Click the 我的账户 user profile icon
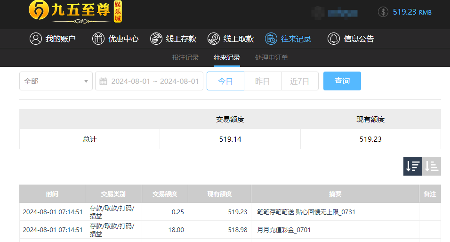 36,39
